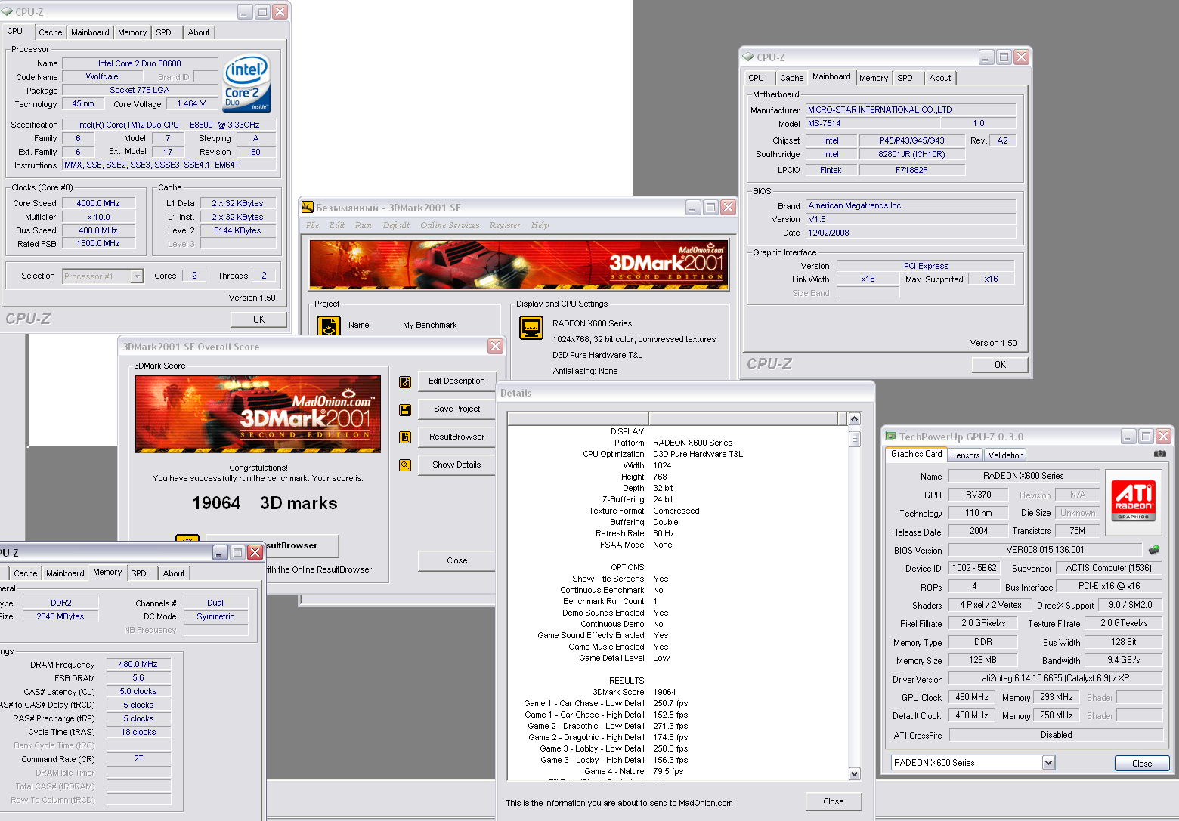Click the 3DMark2001 SE title bar icon
1179x821 pixels.
tap(308, 207)
